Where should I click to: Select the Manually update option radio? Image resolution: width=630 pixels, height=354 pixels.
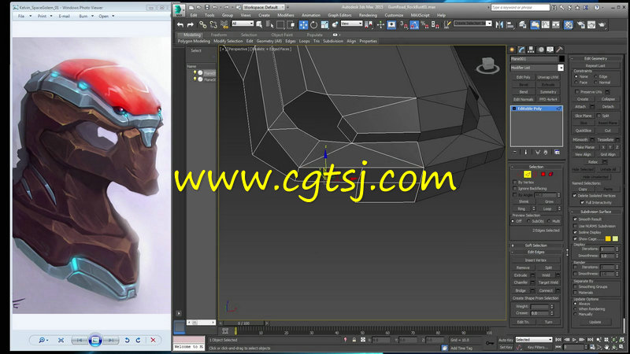[x=576, y=314]
